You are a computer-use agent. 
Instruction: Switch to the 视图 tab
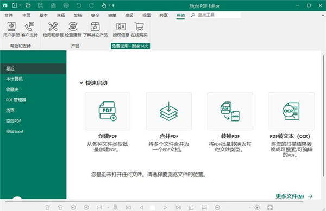point(146,15)
